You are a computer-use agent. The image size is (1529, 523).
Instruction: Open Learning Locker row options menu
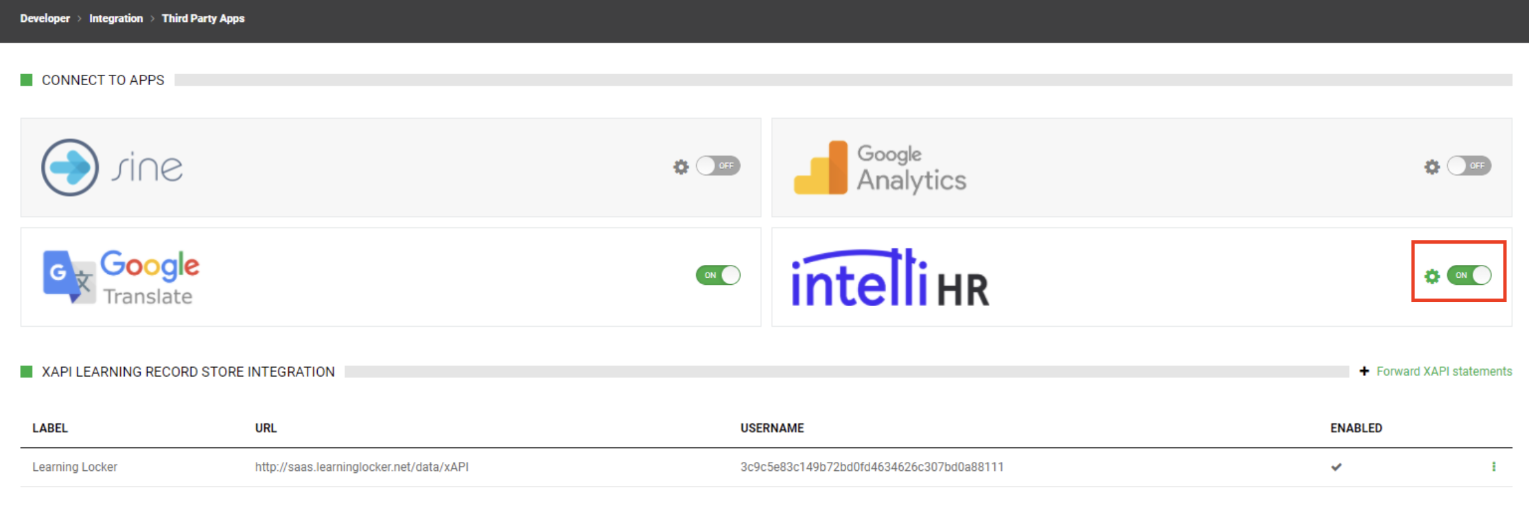coord(1493,467)
